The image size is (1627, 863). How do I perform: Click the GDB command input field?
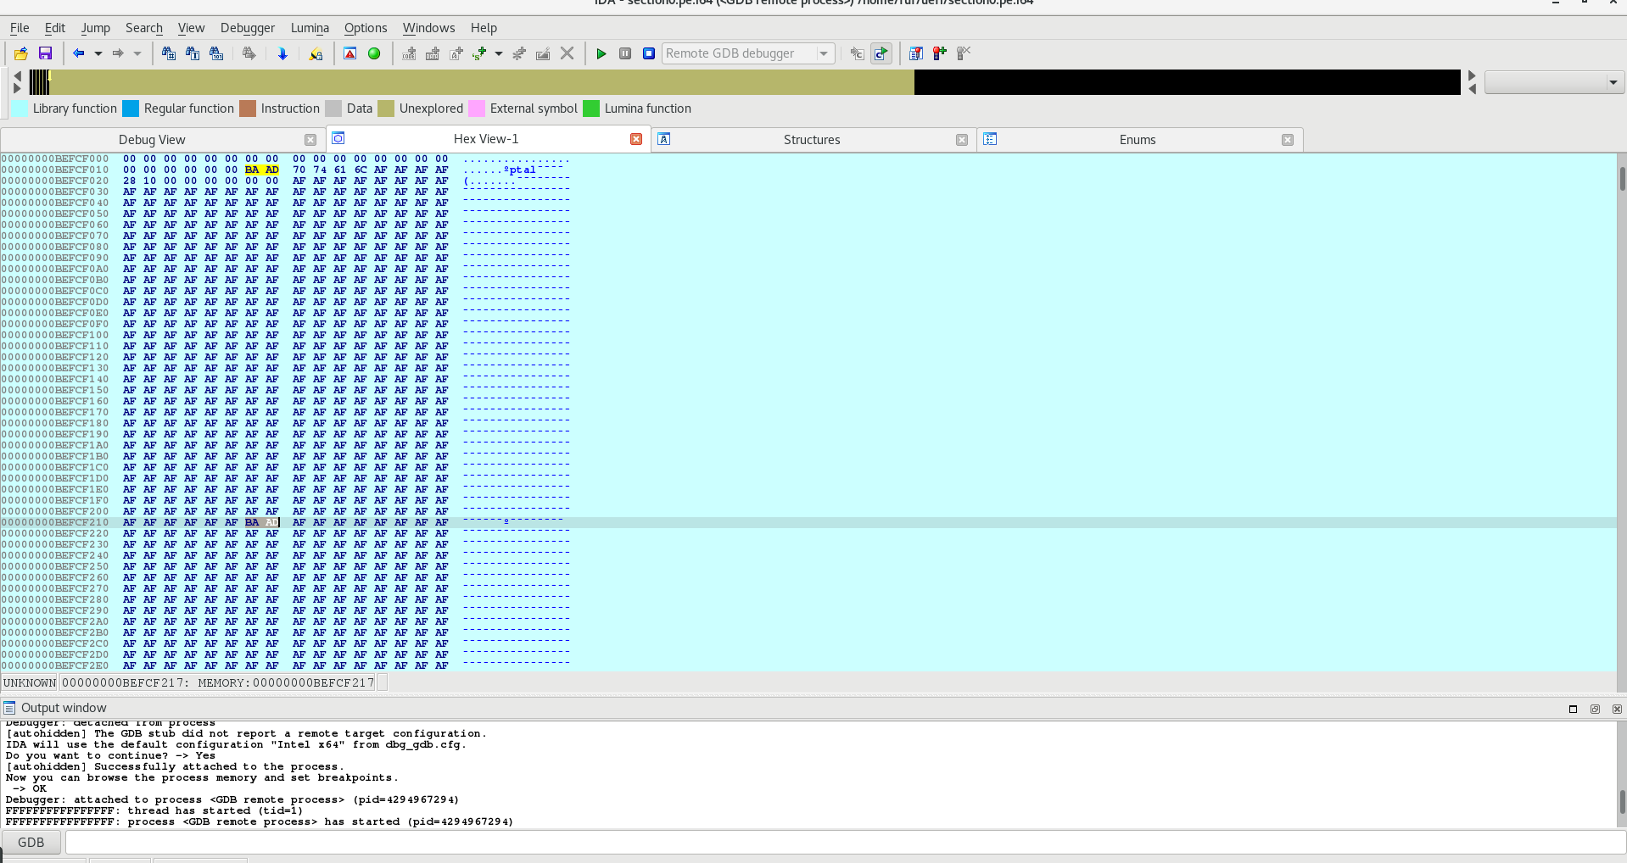point(844,842)
